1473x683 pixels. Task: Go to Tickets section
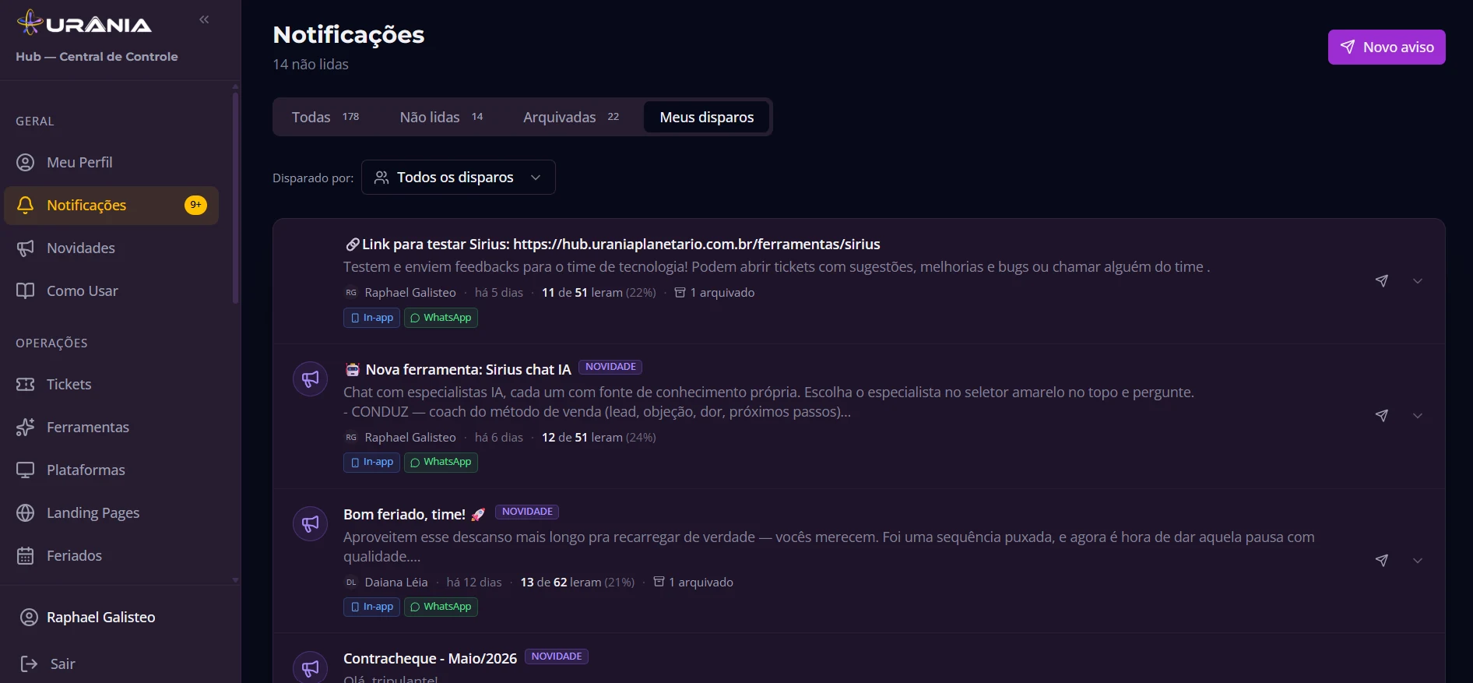point(111,384)
